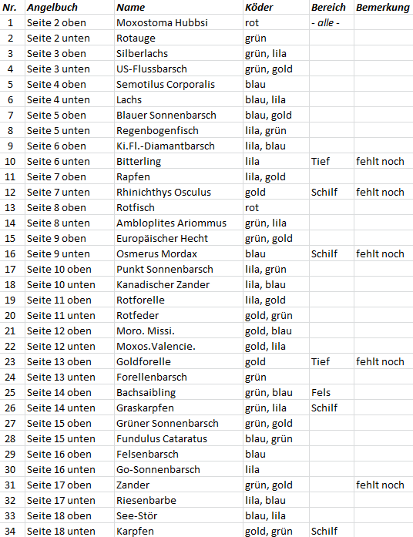This screenshot has width=413, height=537.
Task: Click the 'Seite 9 oben' cell
Action: point(69,238)
